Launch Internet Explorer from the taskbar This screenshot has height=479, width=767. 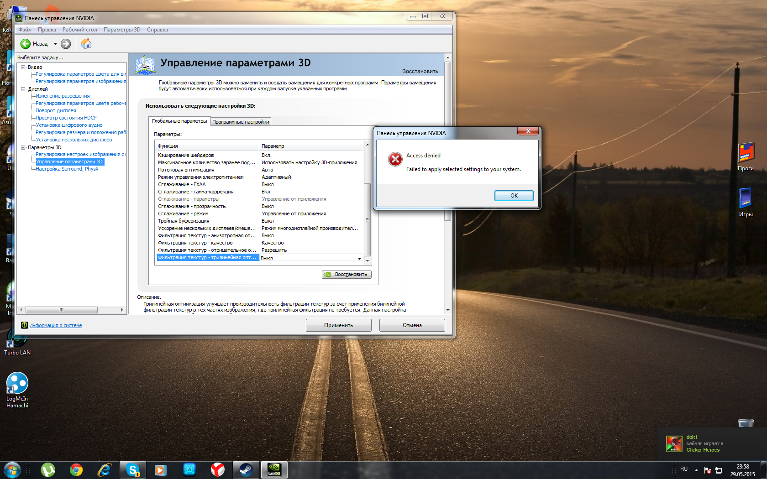point(105,470)
